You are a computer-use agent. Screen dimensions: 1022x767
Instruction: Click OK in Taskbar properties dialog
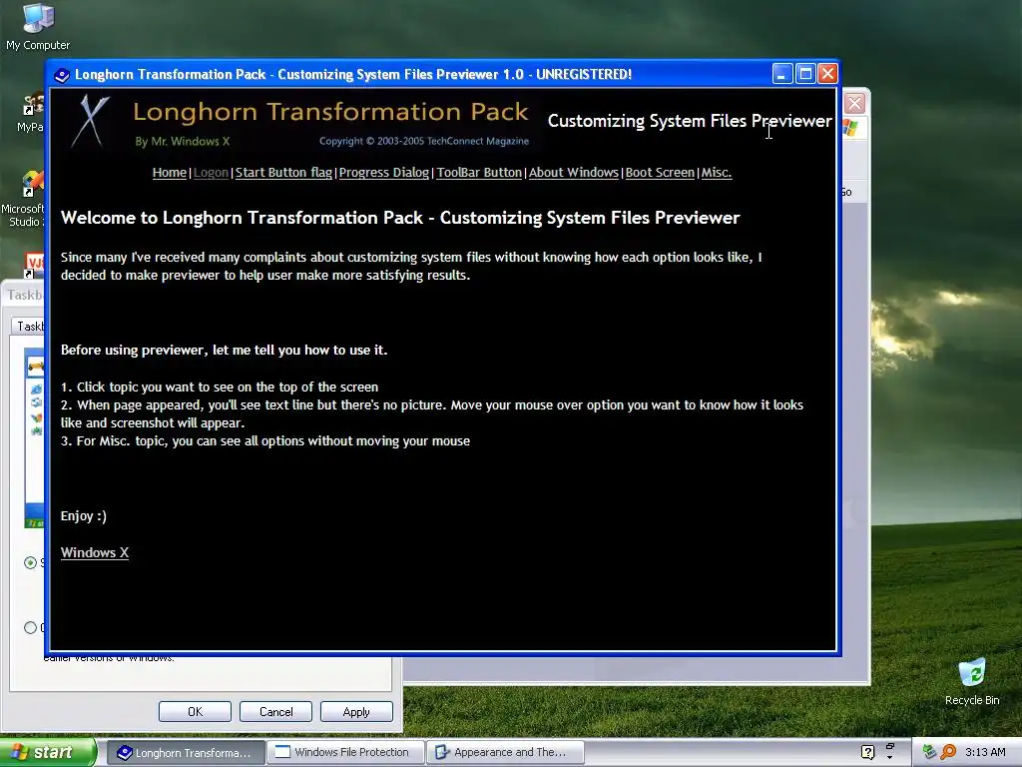click(x=195, y=711)
